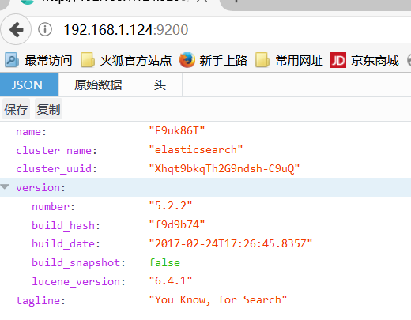
Task: Click the false value of build_snapshot
Action: tap(164, 262)
